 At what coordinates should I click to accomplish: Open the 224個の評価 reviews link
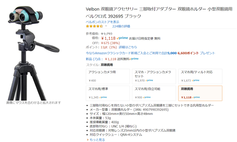pos(121,26)
